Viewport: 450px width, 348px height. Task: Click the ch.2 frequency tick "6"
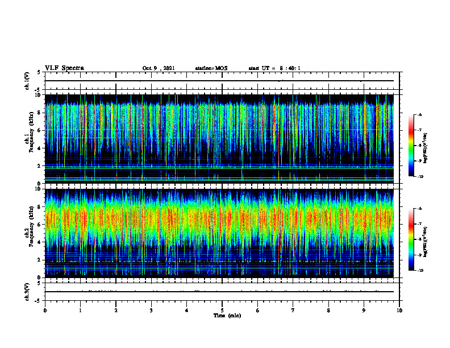point(39,225)
